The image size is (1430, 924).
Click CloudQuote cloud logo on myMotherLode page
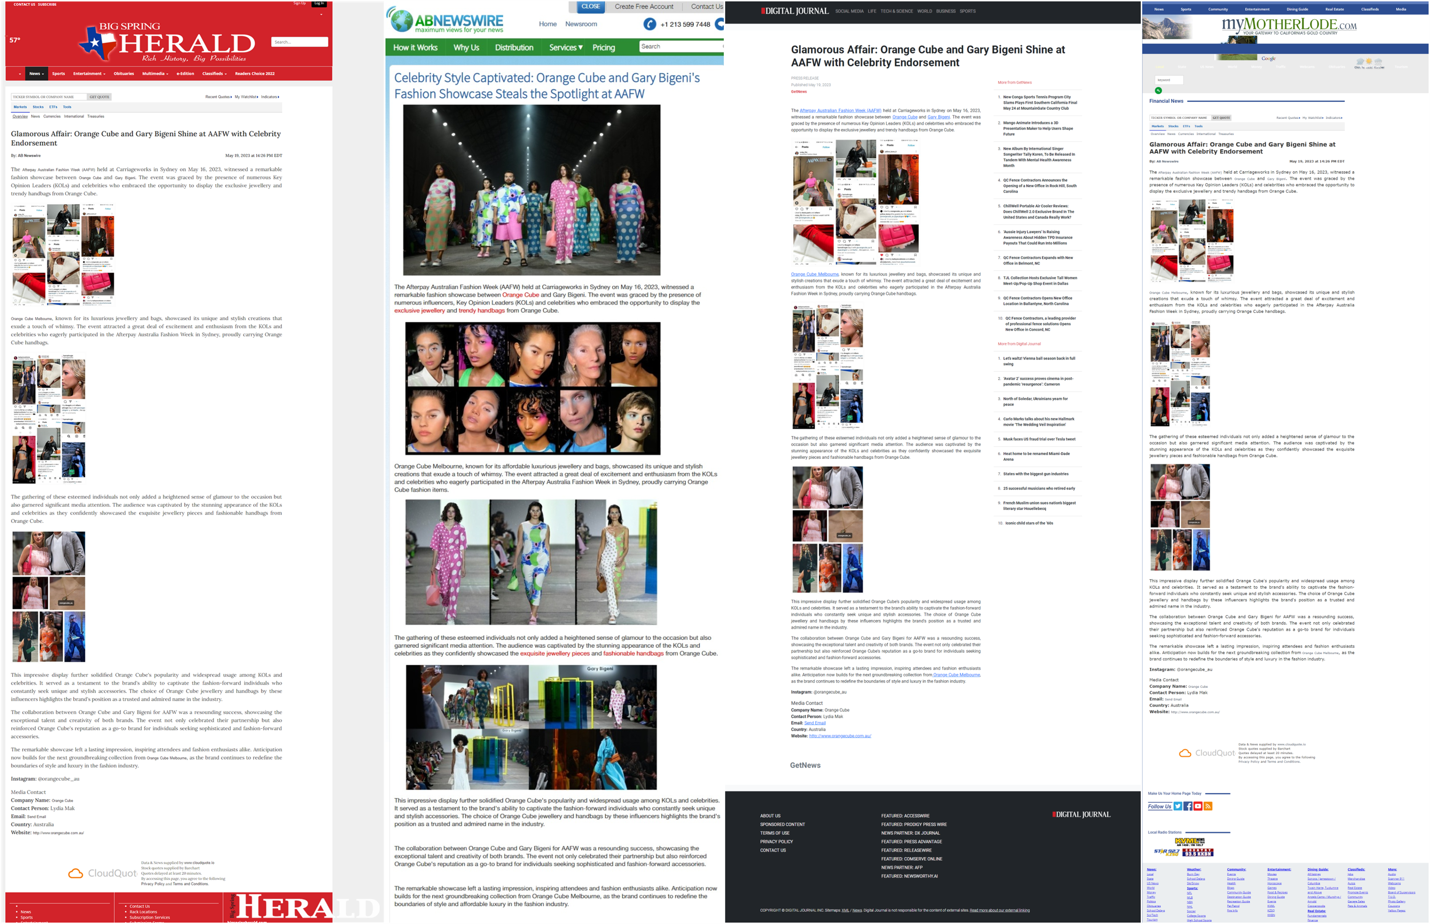point(1185,753)
